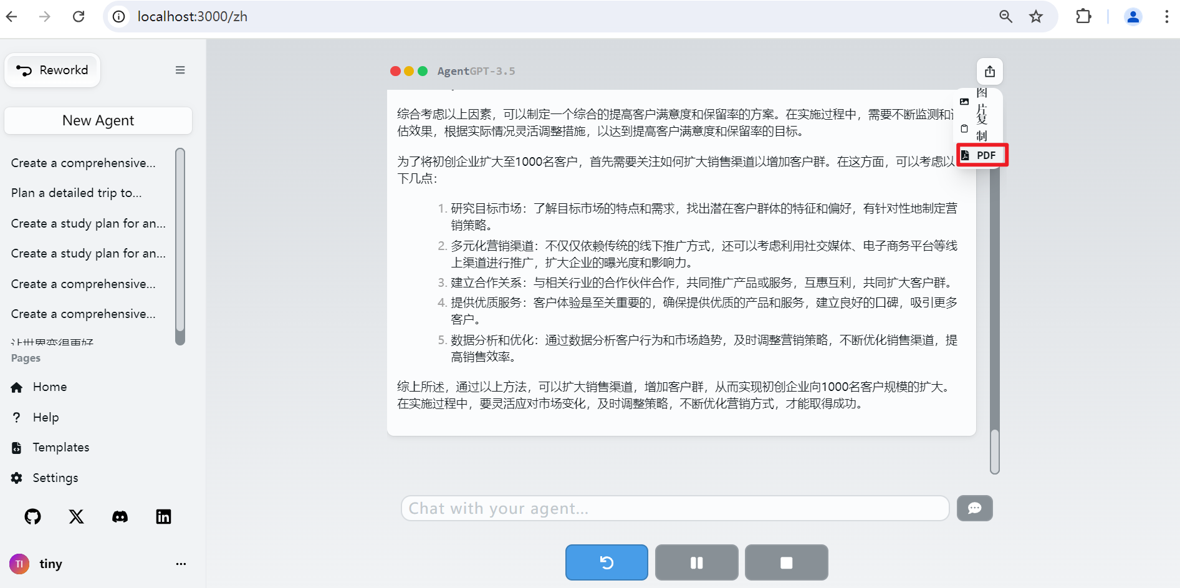The width and height of the screenshot is (1180, 588).
Task: Open 'Plan a detailed trip to...' agent
Action: [77, 193]
